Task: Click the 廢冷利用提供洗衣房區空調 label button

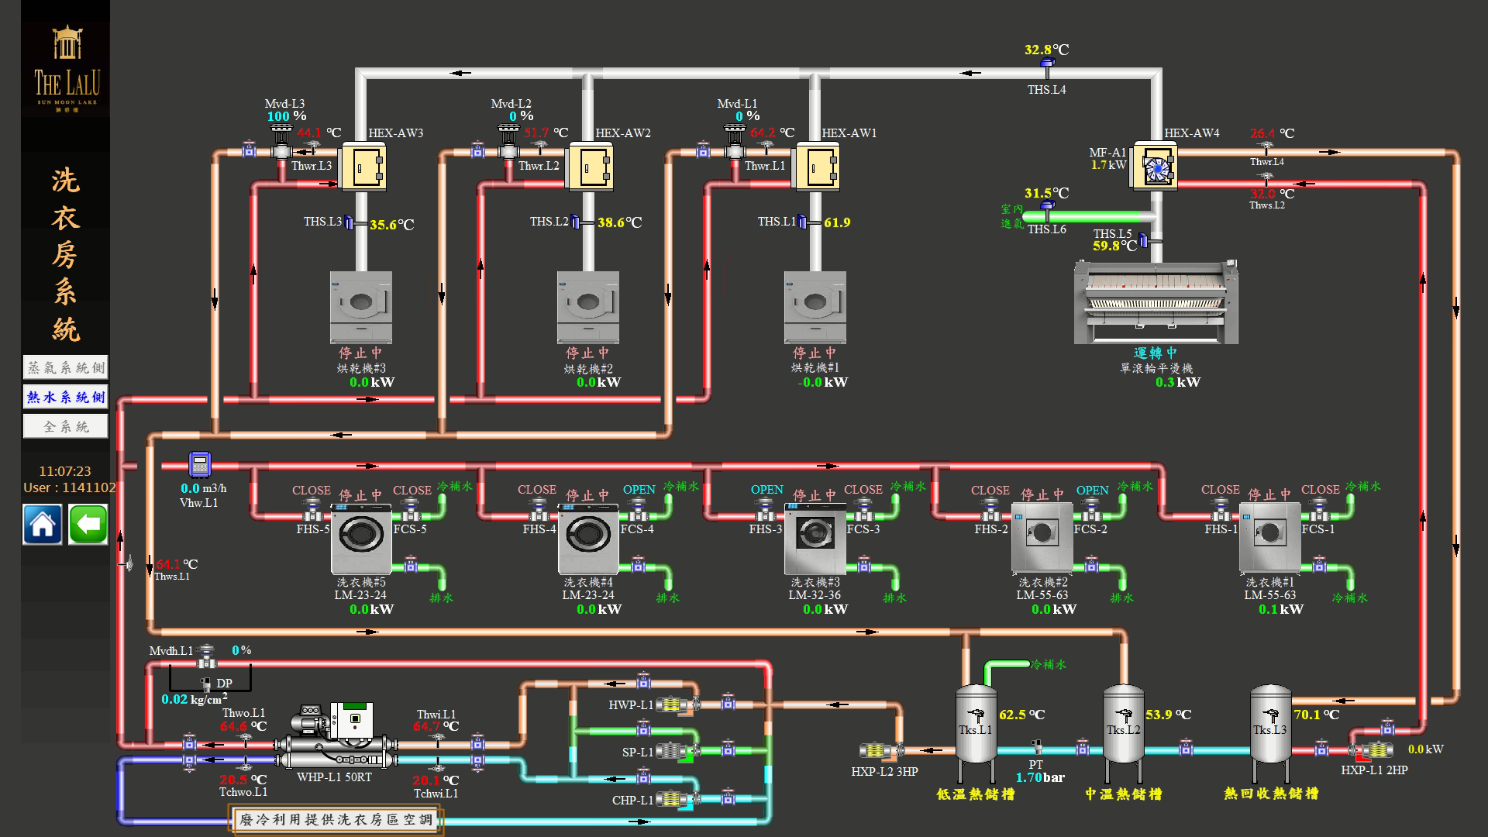Action: [x=336, y=819]
